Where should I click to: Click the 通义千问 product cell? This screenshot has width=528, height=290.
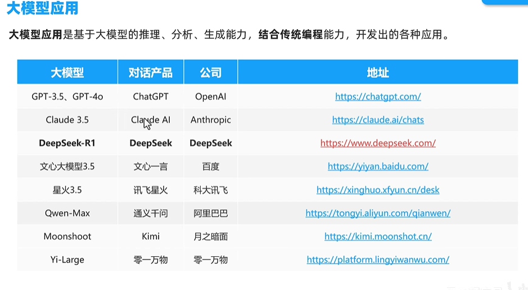151,213
